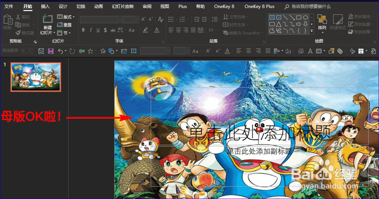This screenshot has height=199, width=379.
Task: Click the Line Spacing icon
Action: [215, 19]
